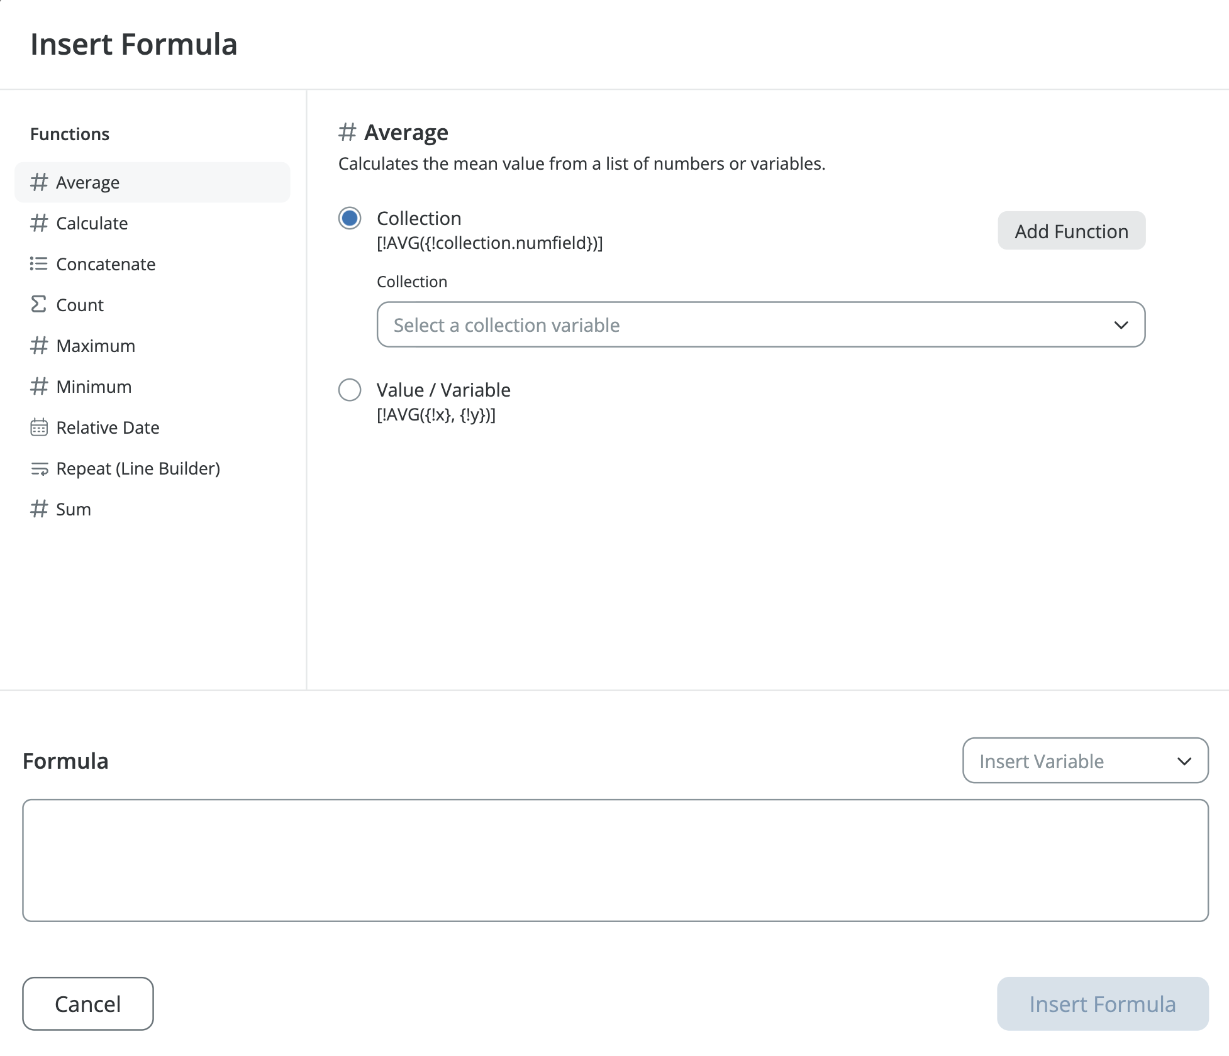Screen dimensions: 1229x1056
Task: Click the chevron in the collection select box
Action: click(x=1121, y=325)
